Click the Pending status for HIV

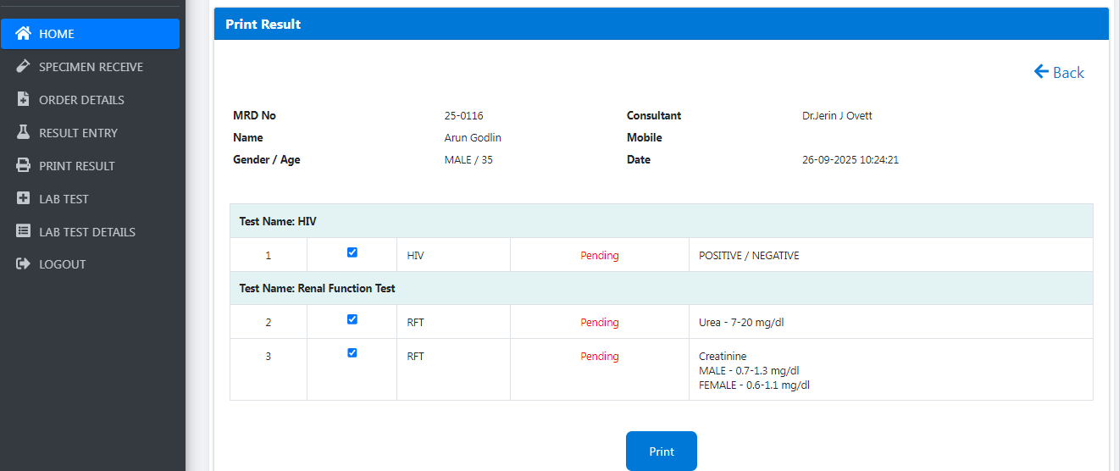pyautogui.click(x=600, y=255)
